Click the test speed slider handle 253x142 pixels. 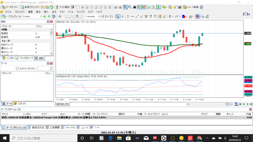[x=77, y=16]
